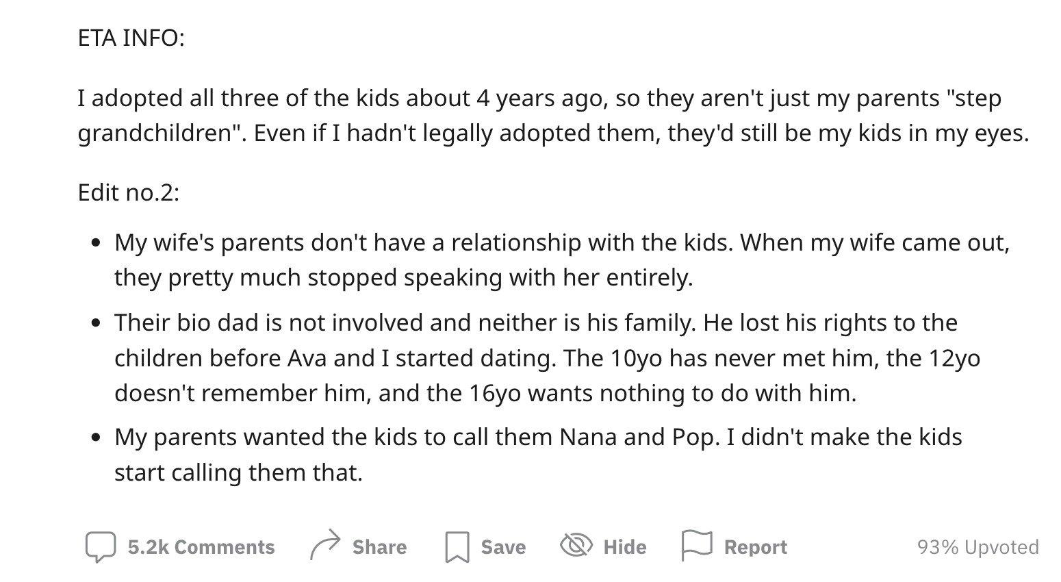The image size is (1061, 582).
Task: Click the paragraph about adopting three kids
Action: (x=553, y=115)
